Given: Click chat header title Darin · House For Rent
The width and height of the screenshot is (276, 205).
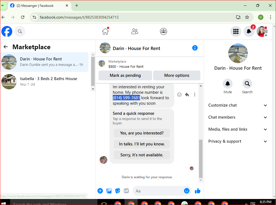Looking at the screenshot, I should click(x=136, y=48).
